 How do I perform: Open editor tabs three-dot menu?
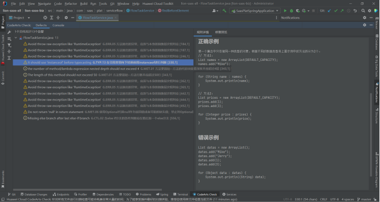277,18
